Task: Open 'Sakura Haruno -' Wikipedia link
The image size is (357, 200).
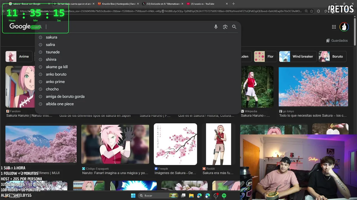Action: [255, 116]
